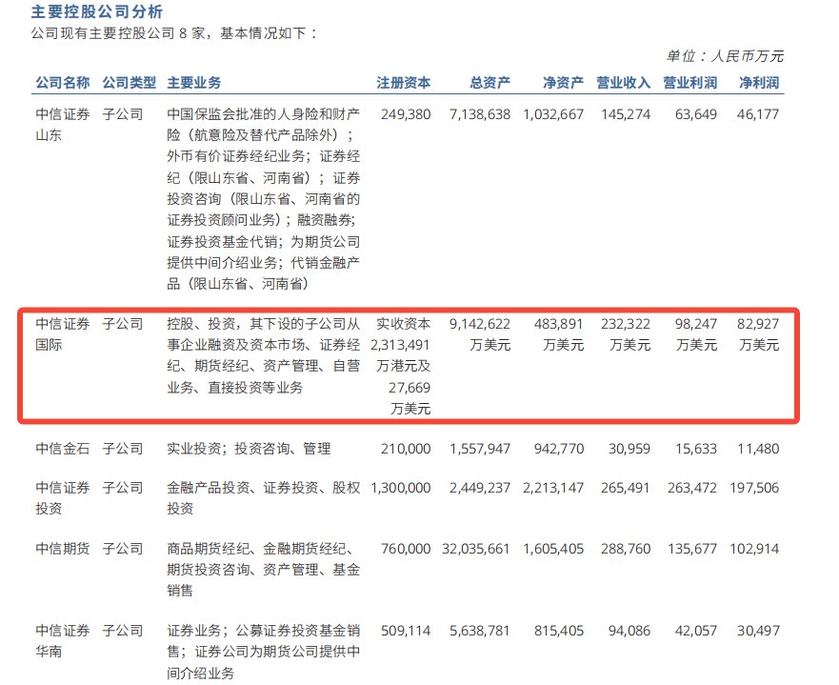Click the heading 主要控股公司分析
The height and width of the screenshot is (685, 839).
pyautogui.click(x=97, y=11)
